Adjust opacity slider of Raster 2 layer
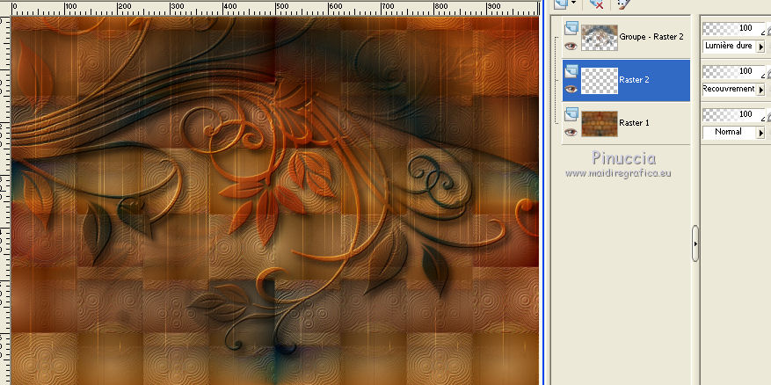 coord(733,71)
